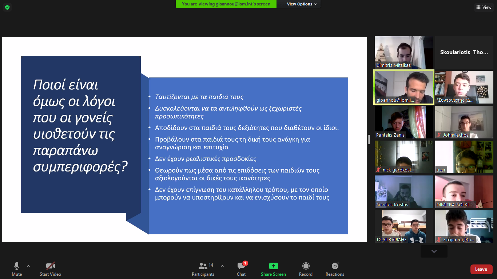
Task: Click the gallery panel resize divider handle
Action: [369, 139]
